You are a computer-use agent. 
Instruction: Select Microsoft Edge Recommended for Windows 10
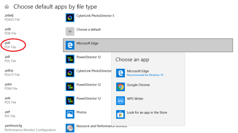[148, 73]
